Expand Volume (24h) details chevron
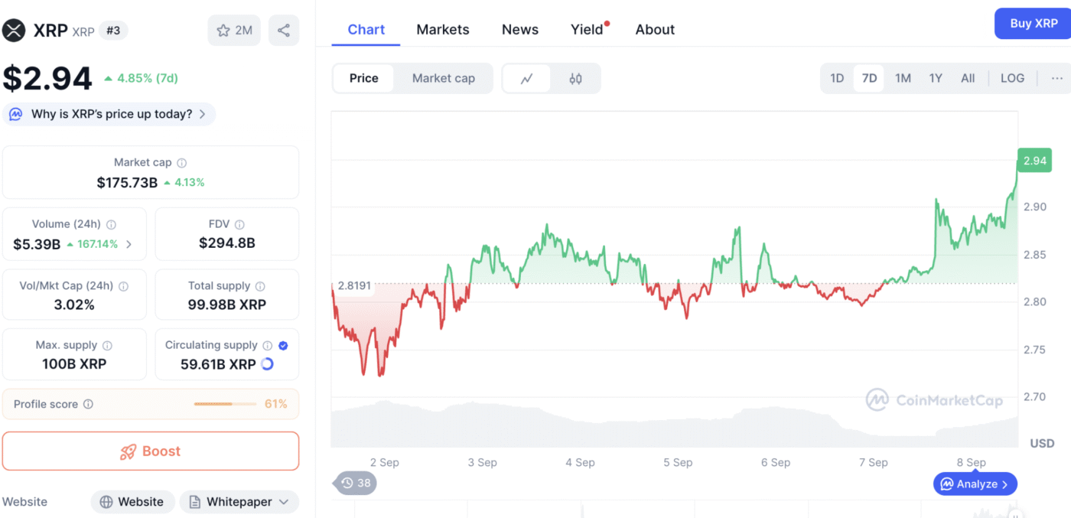The image size is (1071, 518). pyautogui.click(x=129, y=245)
